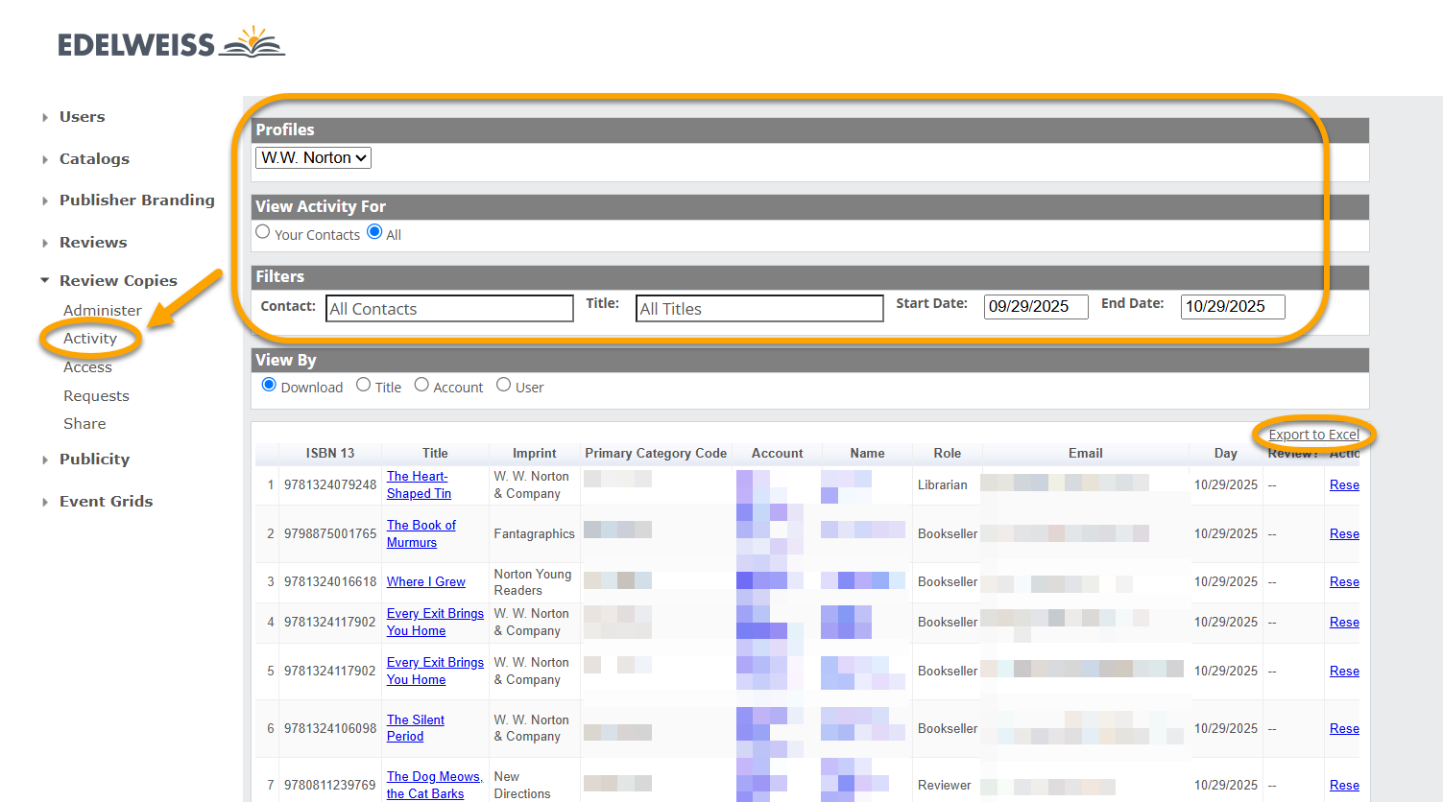
Task: Expand the Catalogs section arrow
Action: click(x=45, y=159)
